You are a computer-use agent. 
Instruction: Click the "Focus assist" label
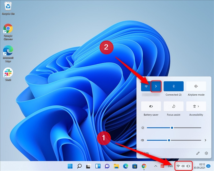[174, 115]
